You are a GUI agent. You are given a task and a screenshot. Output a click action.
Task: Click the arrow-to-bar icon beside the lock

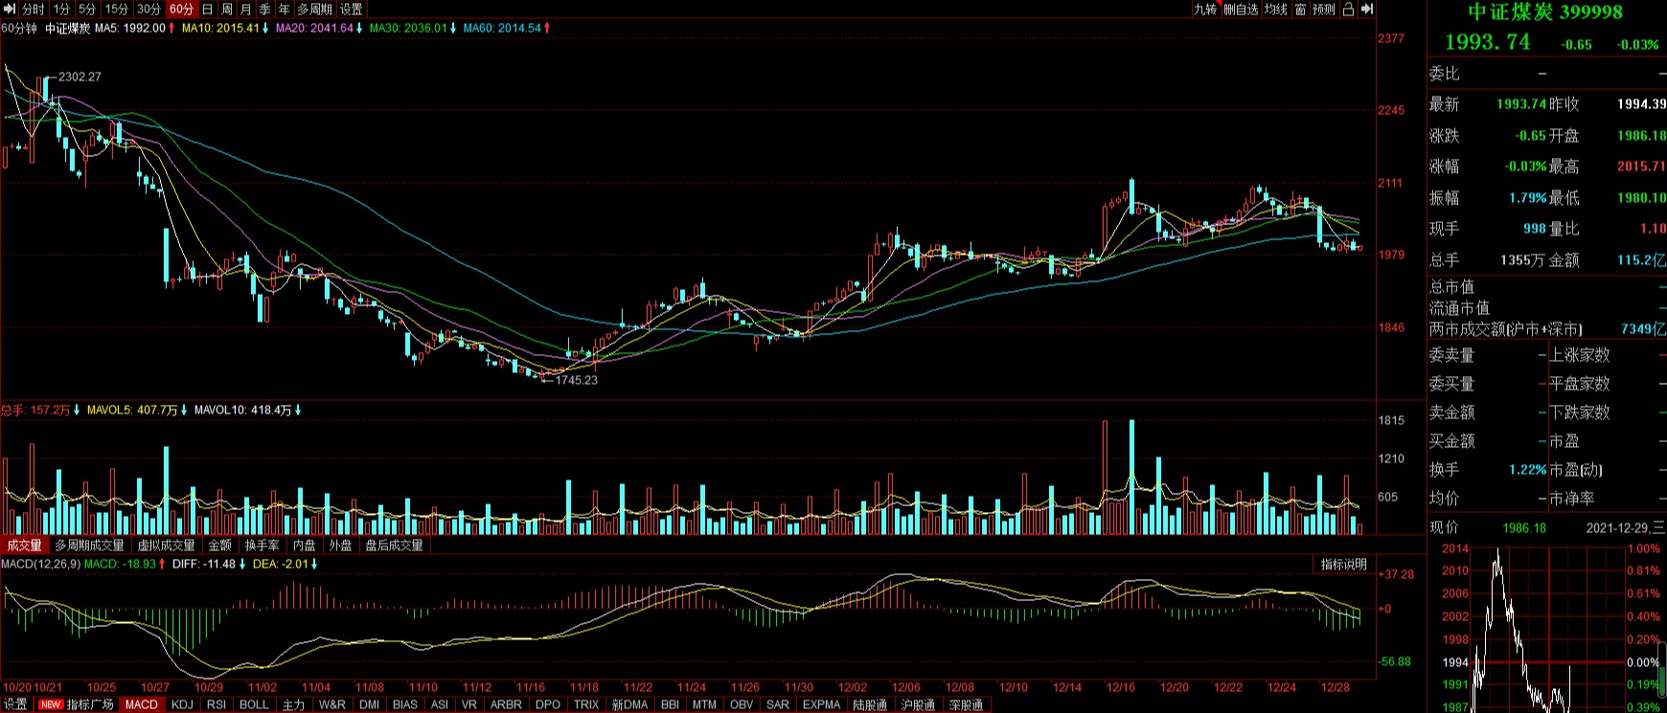[x=1367, y=9]
